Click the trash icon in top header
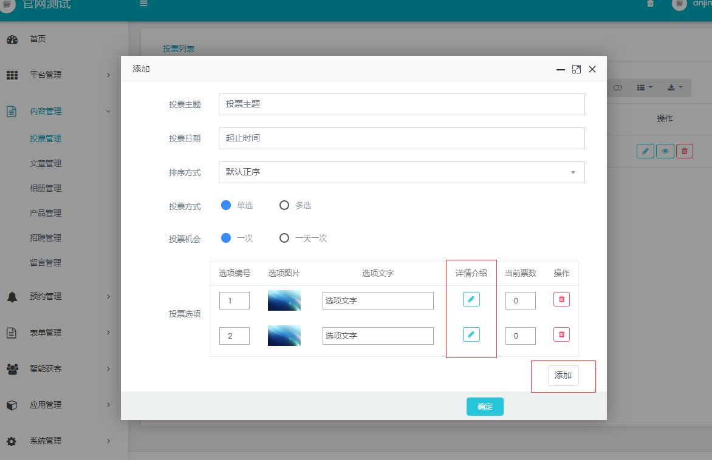This screenshot has height=460, width=712. click(651, 4)
